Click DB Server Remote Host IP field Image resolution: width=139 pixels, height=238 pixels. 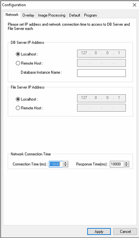tap(101, 63)
